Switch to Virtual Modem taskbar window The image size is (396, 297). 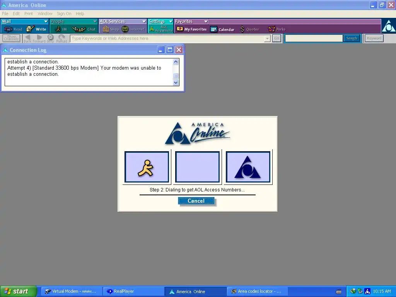[72, 292]
